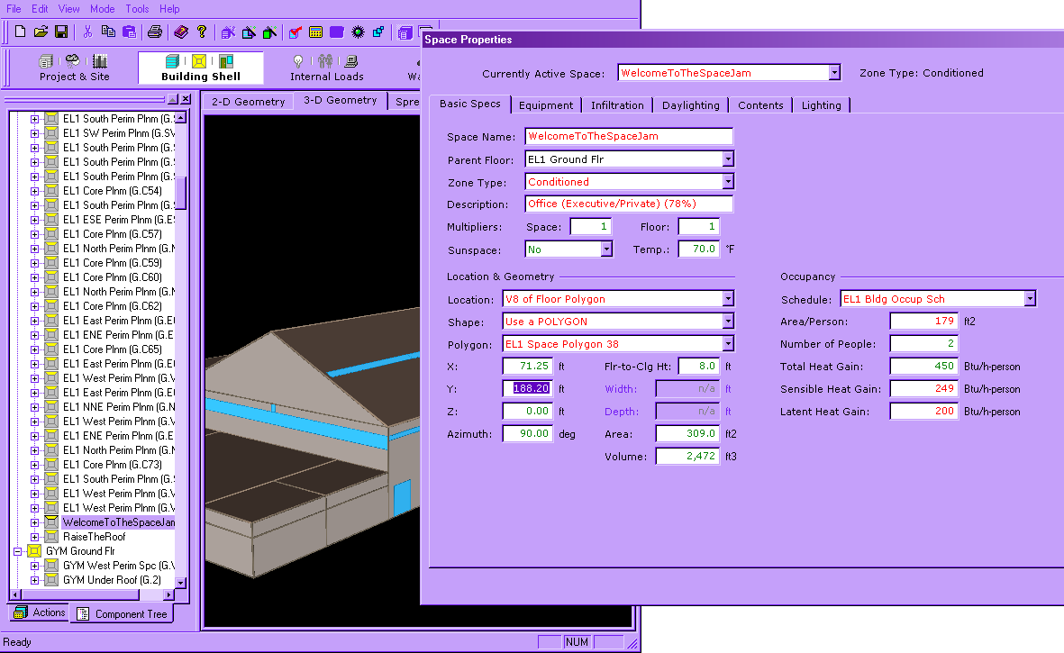Click the Print icon in toolbar
The height and width of the screenshot is (653, 1064).
[x=155, y=32]
